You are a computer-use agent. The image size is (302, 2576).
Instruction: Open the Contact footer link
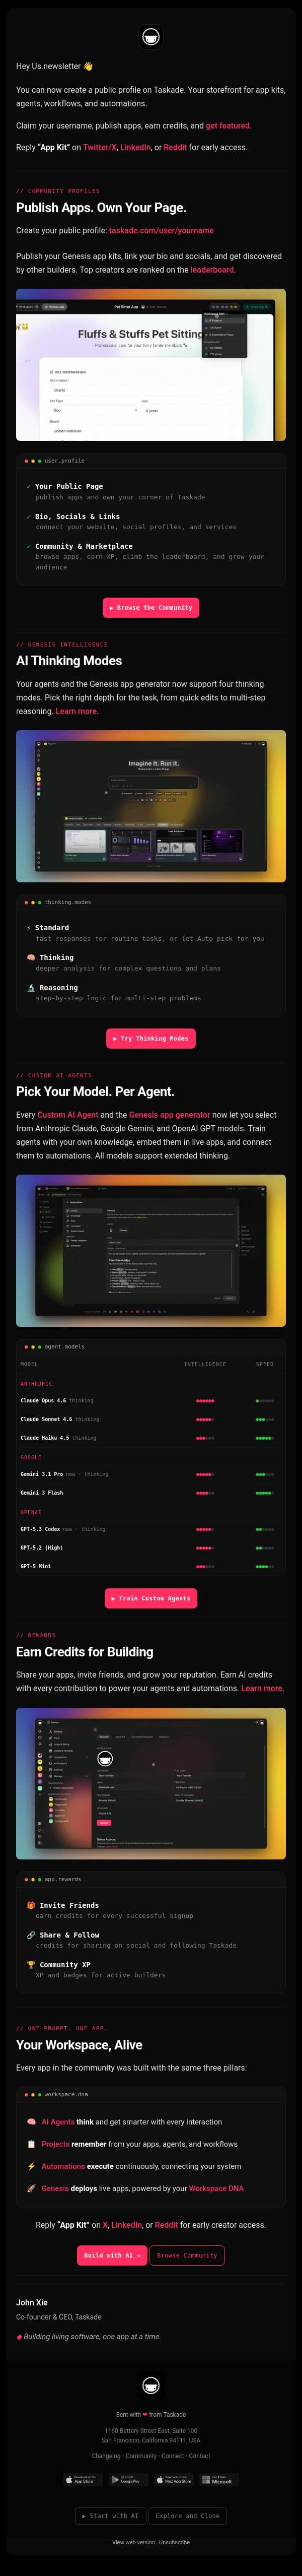pyautogui.click(x=200, y=2455)
